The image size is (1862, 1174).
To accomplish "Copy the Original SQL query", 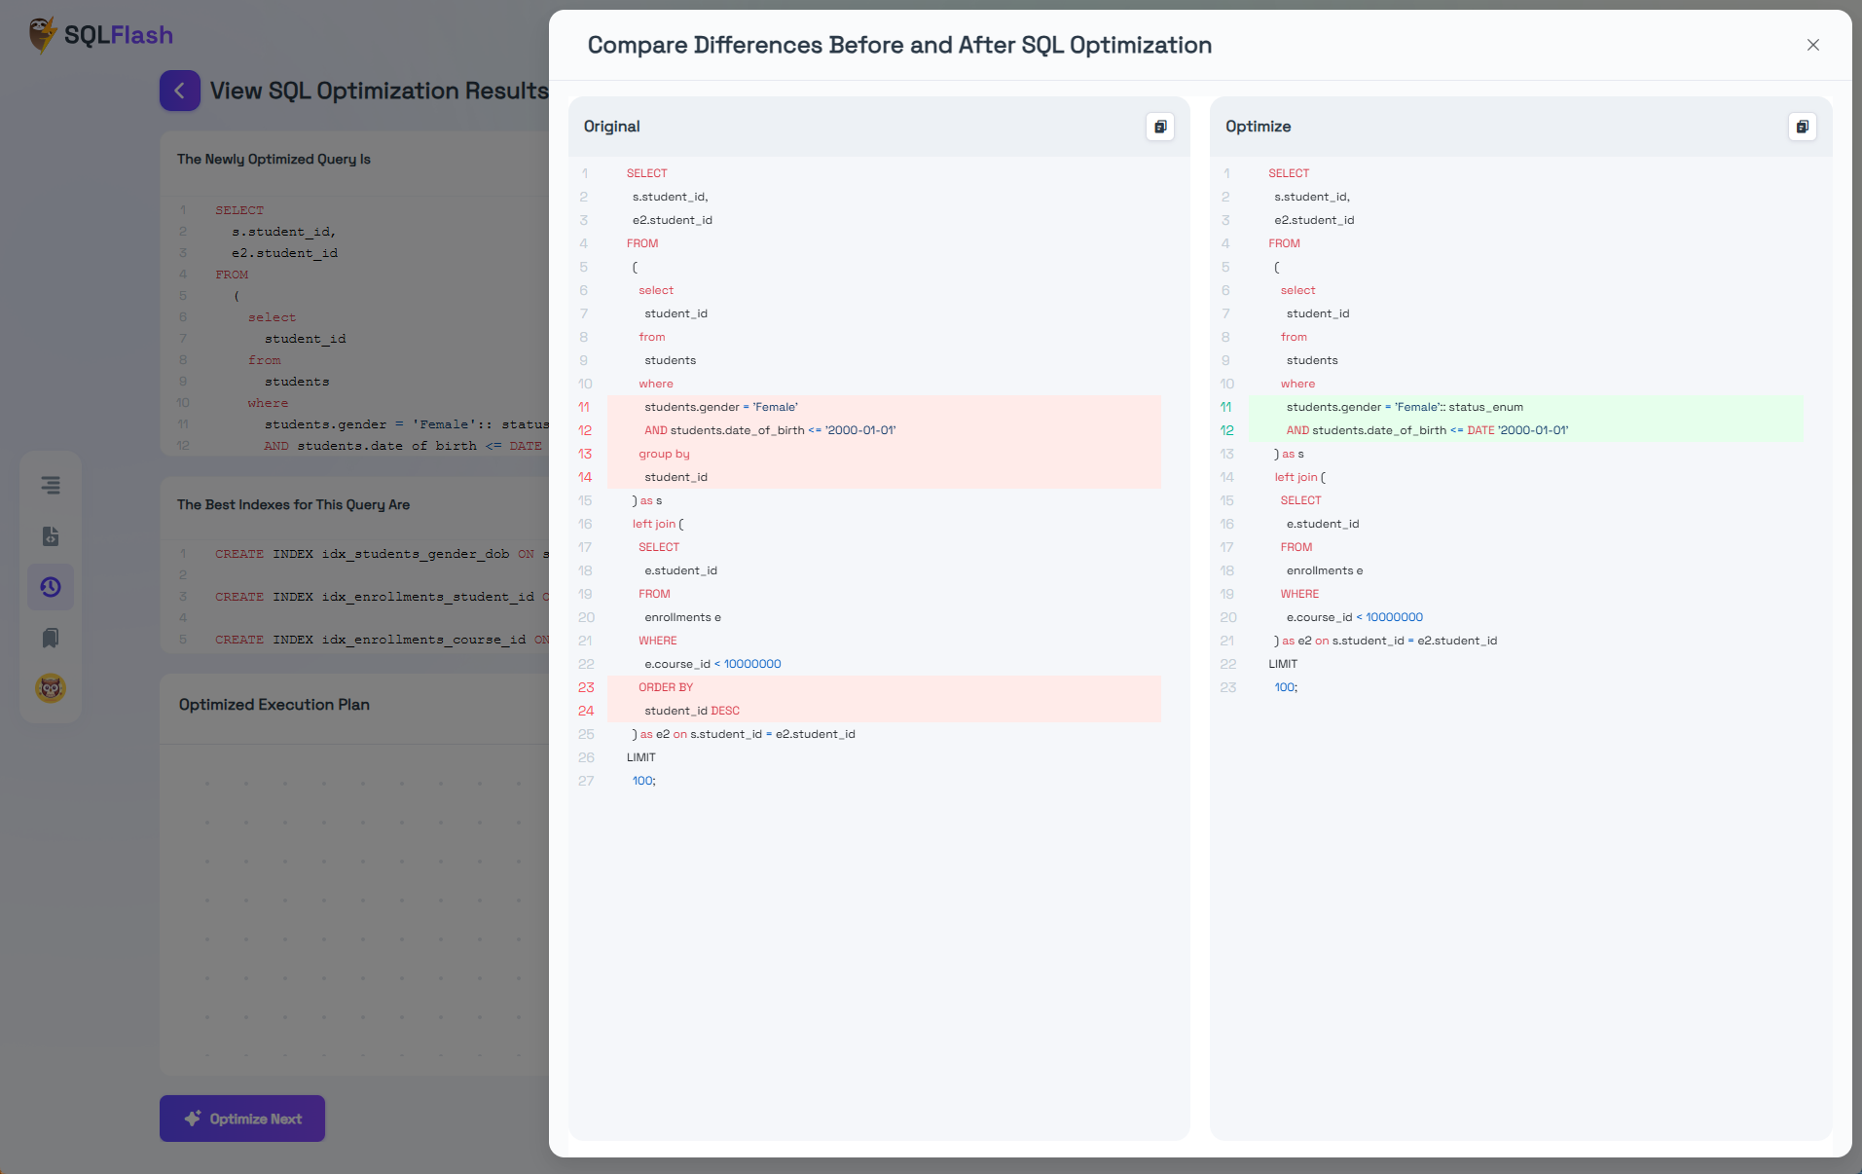I will click(1160, 127).
